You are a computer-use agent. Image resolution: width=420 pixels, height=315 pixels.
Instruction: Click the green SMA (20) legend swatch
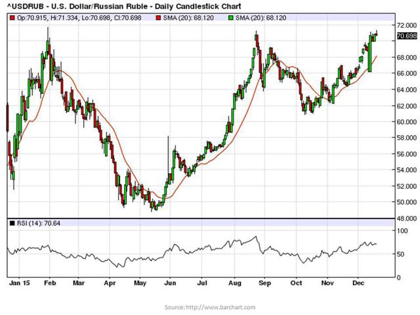pyautogui.click(x=231, y=18)
